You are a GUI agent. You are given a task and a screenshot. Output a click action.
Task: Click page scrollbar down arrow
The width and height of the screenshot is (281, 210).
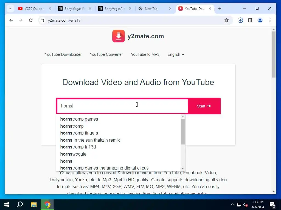274,192
